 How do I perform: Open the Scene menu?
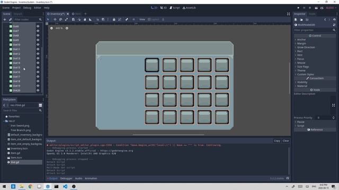tap(6, 8)
